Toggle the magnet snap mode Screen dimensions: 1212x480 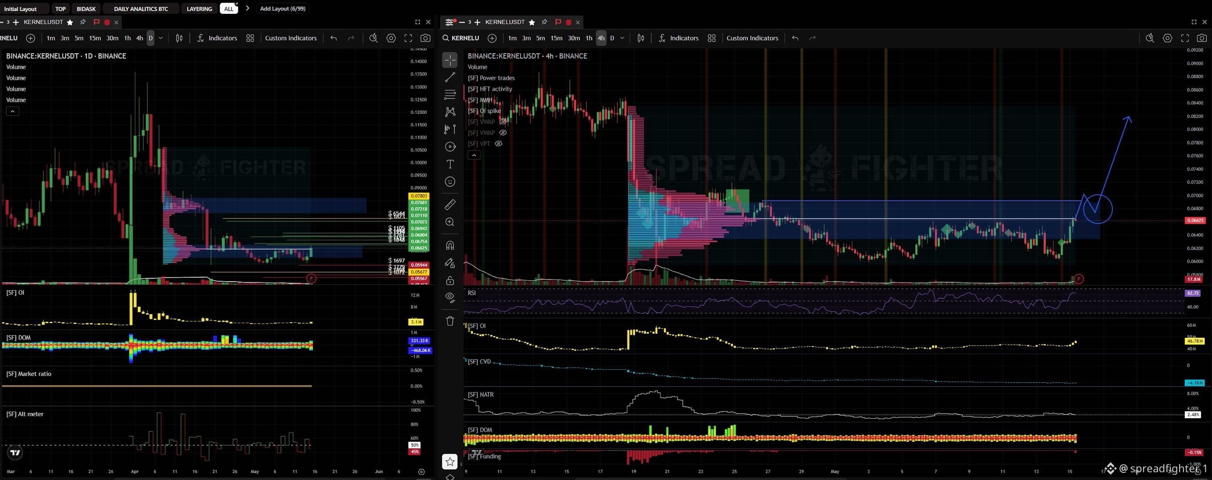click(x=450, y=245)
